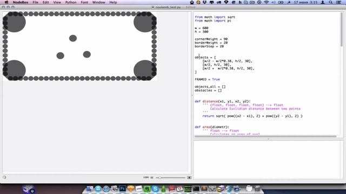Click the 'def area(diametr):' line

click(212, 127)
